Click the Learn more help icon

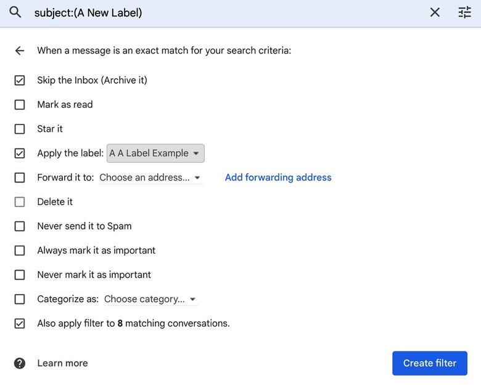click(20, 363)
